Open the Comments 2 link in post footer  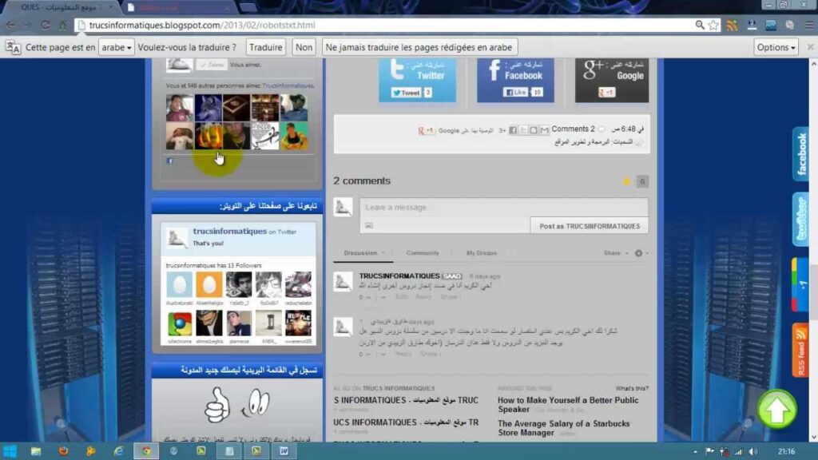coord(573,129)
